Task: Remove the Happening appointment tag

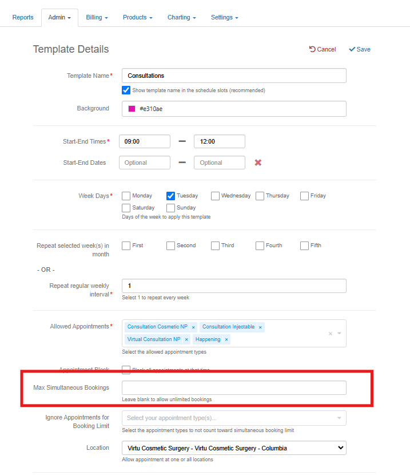Action: pos(226,339)
